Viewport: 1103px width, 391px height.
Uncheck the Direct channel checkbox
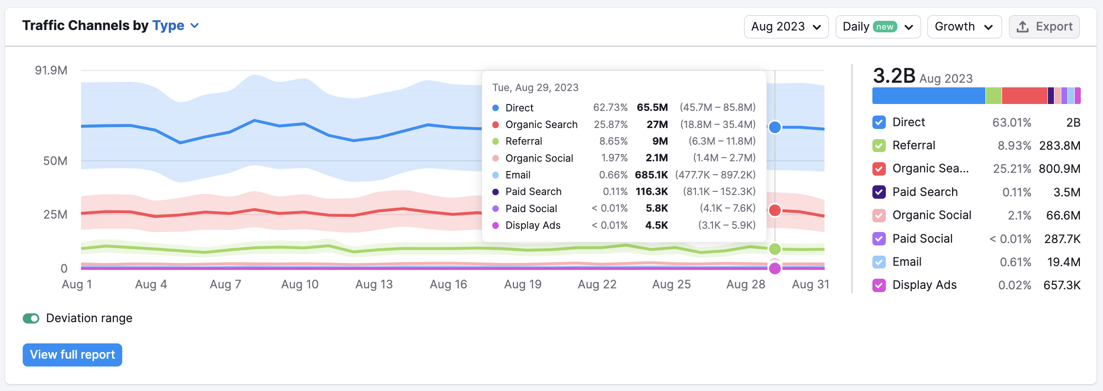(879, 122)
